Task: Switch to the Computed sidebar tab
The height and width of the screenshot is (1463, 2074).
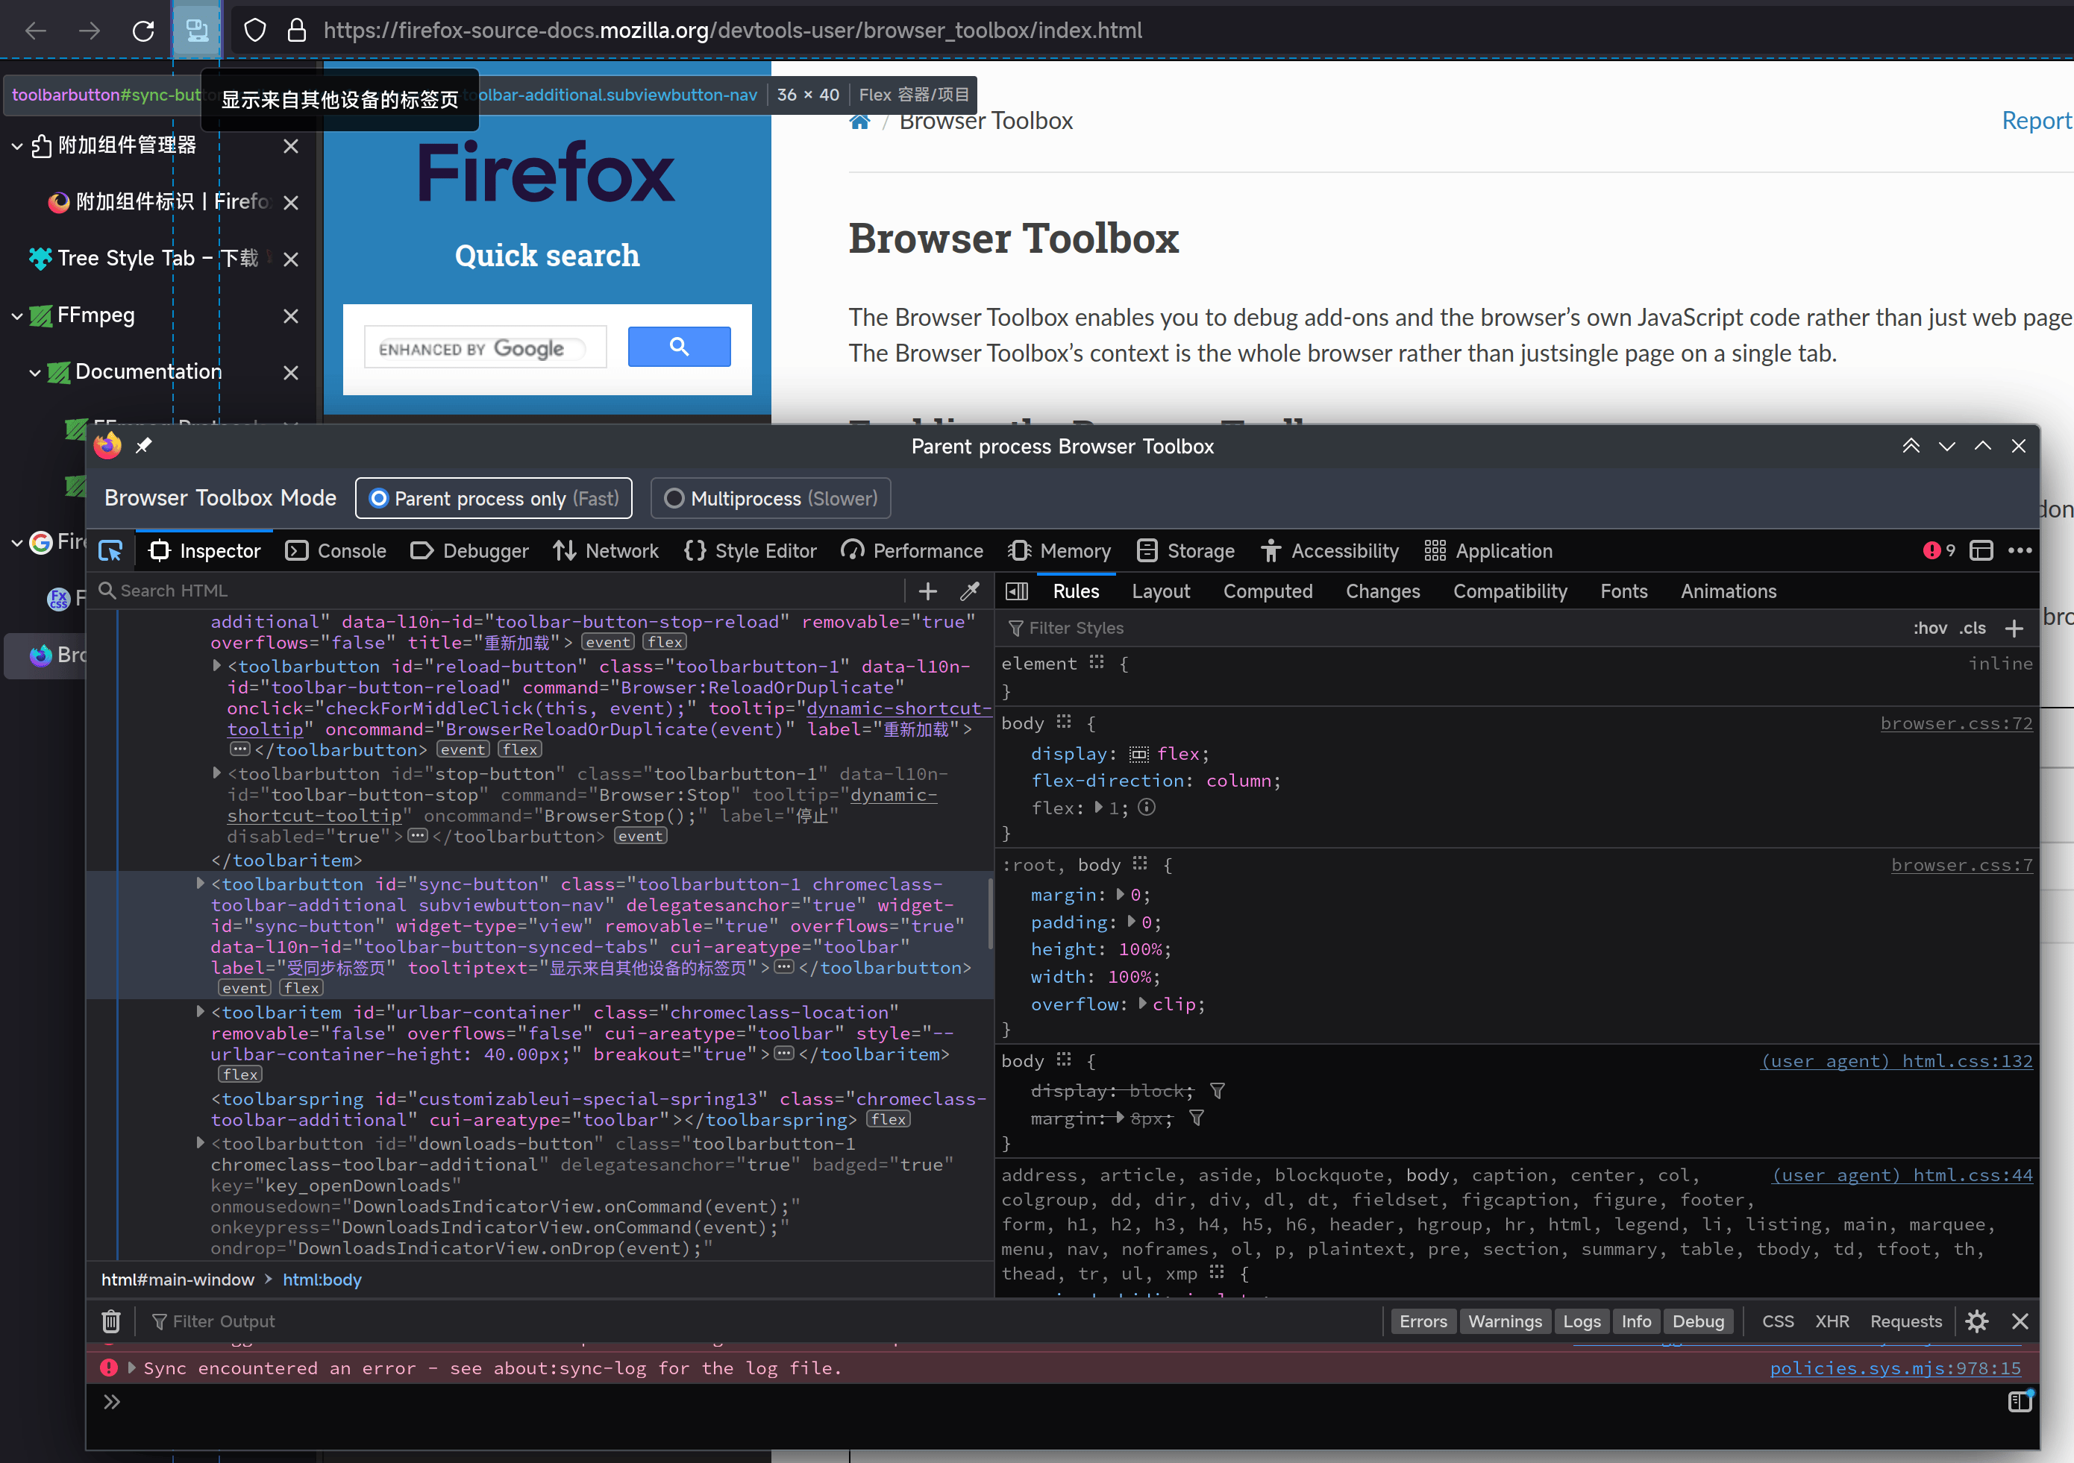Action: [1268, 591]
